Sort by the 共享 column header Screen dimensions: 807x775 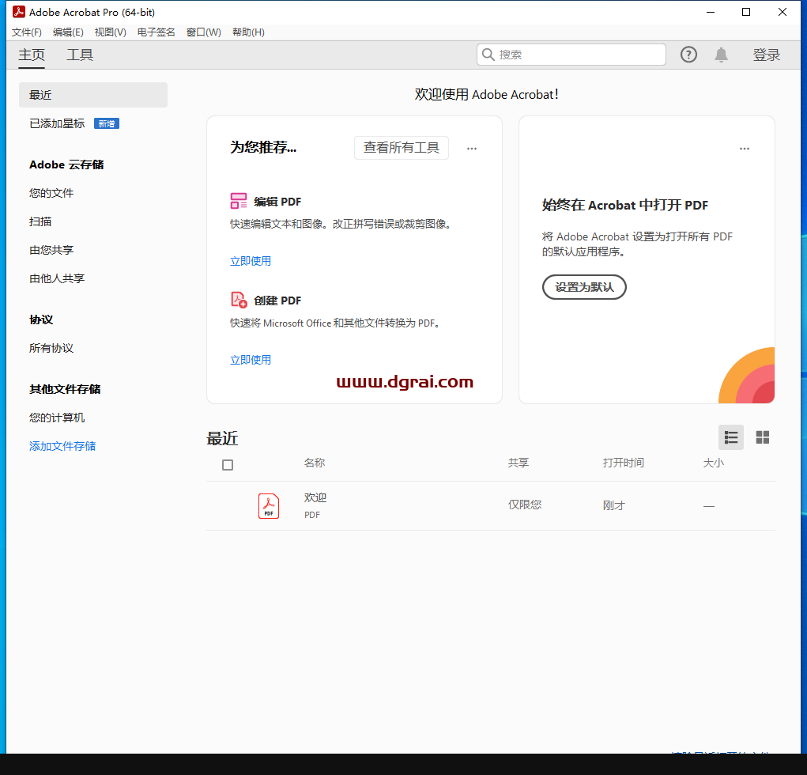coord(519,463)
